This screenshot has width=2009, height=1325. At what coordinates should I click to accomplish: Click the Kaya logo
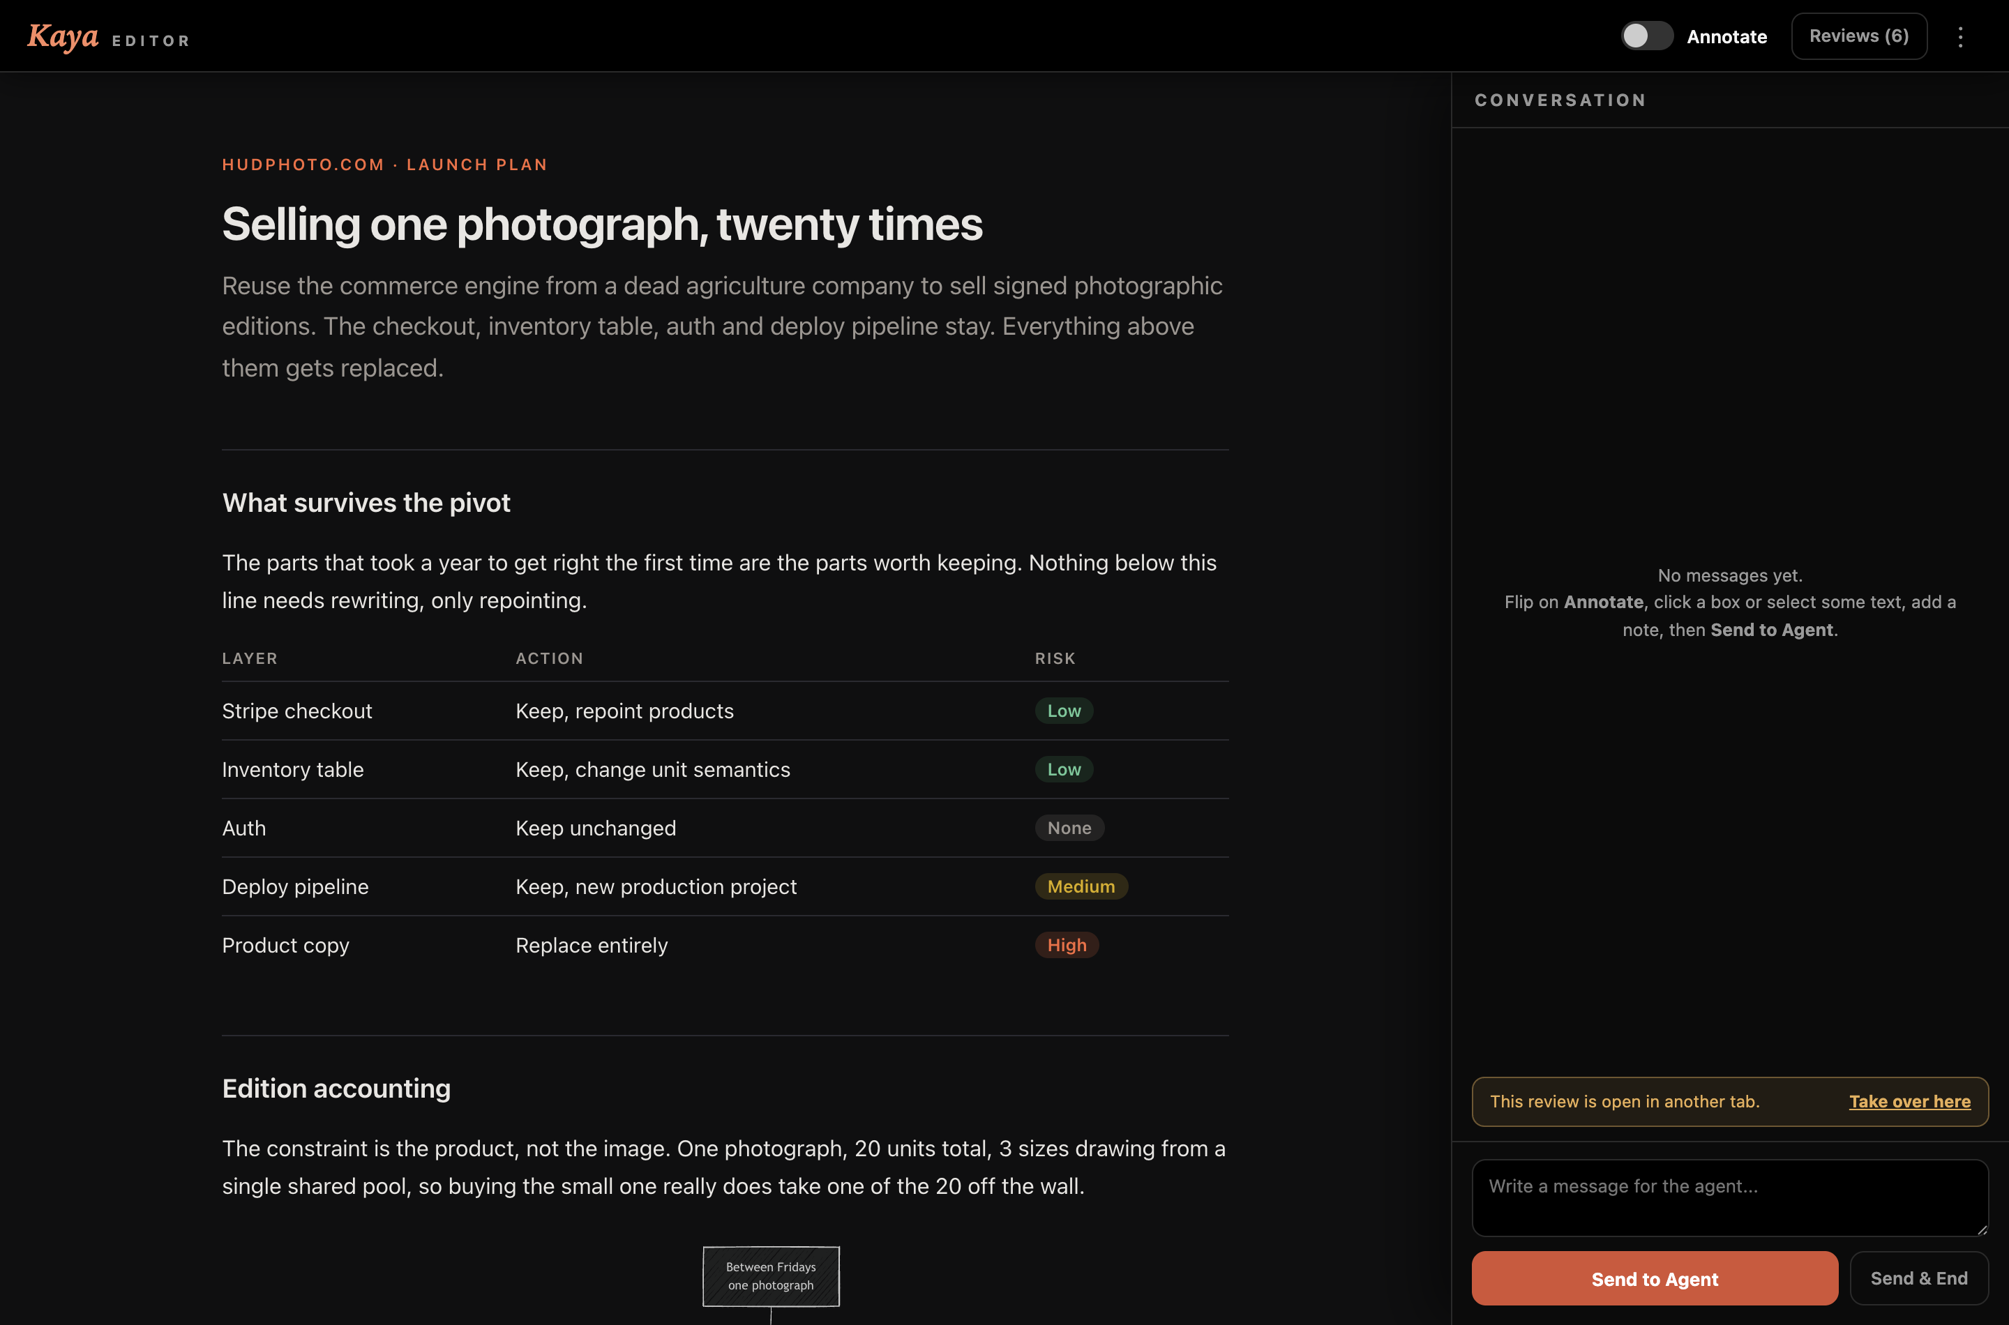click(63, 36)
